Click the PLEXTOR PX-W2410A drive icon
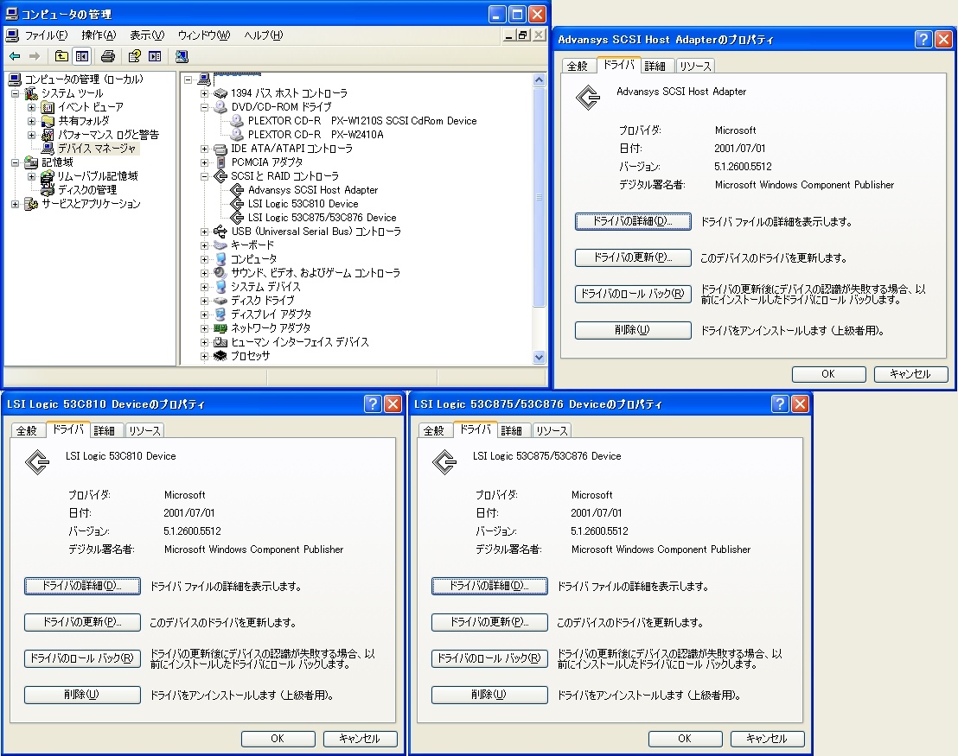This screenshot has width=958, height=756. coord(237,134)
